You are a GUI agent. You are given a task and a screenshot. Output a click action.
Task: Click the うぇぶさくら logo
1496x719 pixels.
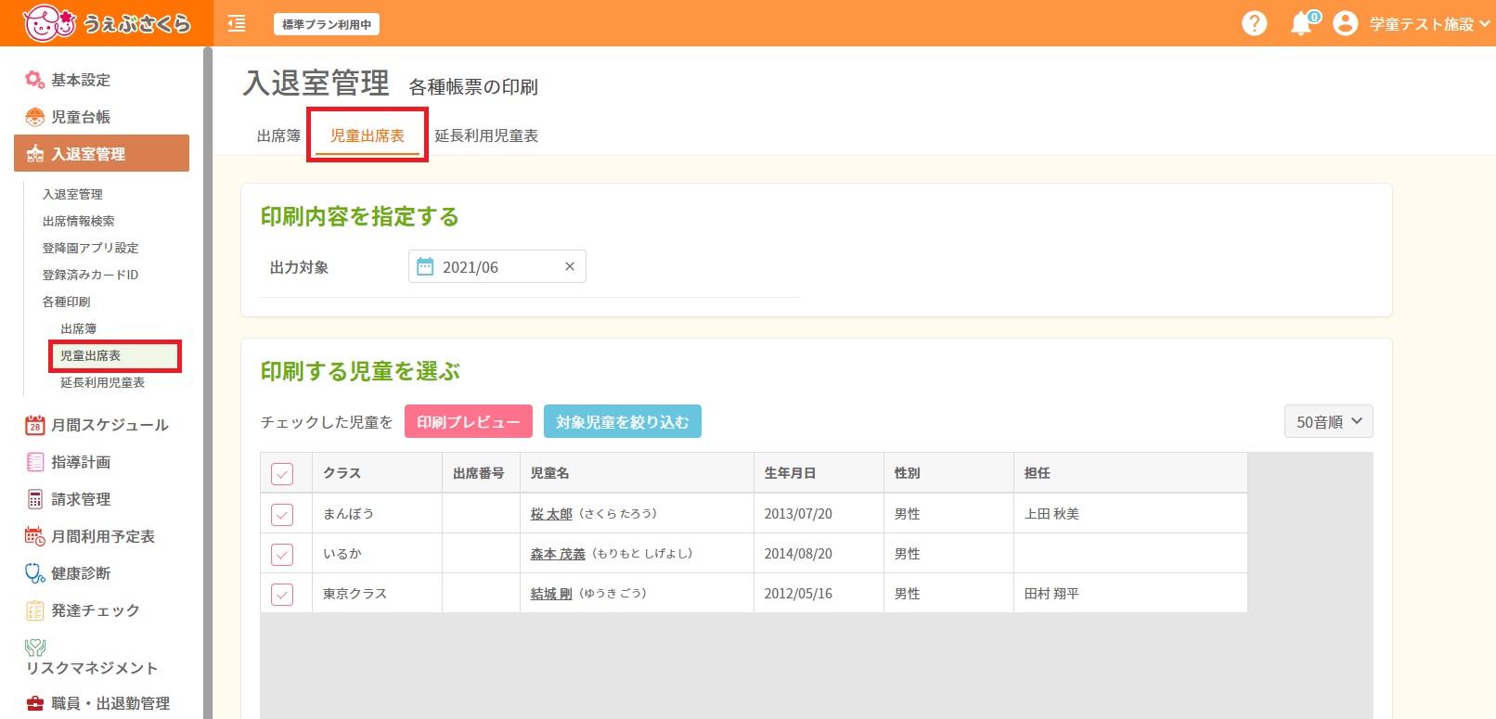pyautogui.click(x=106, y=23)
